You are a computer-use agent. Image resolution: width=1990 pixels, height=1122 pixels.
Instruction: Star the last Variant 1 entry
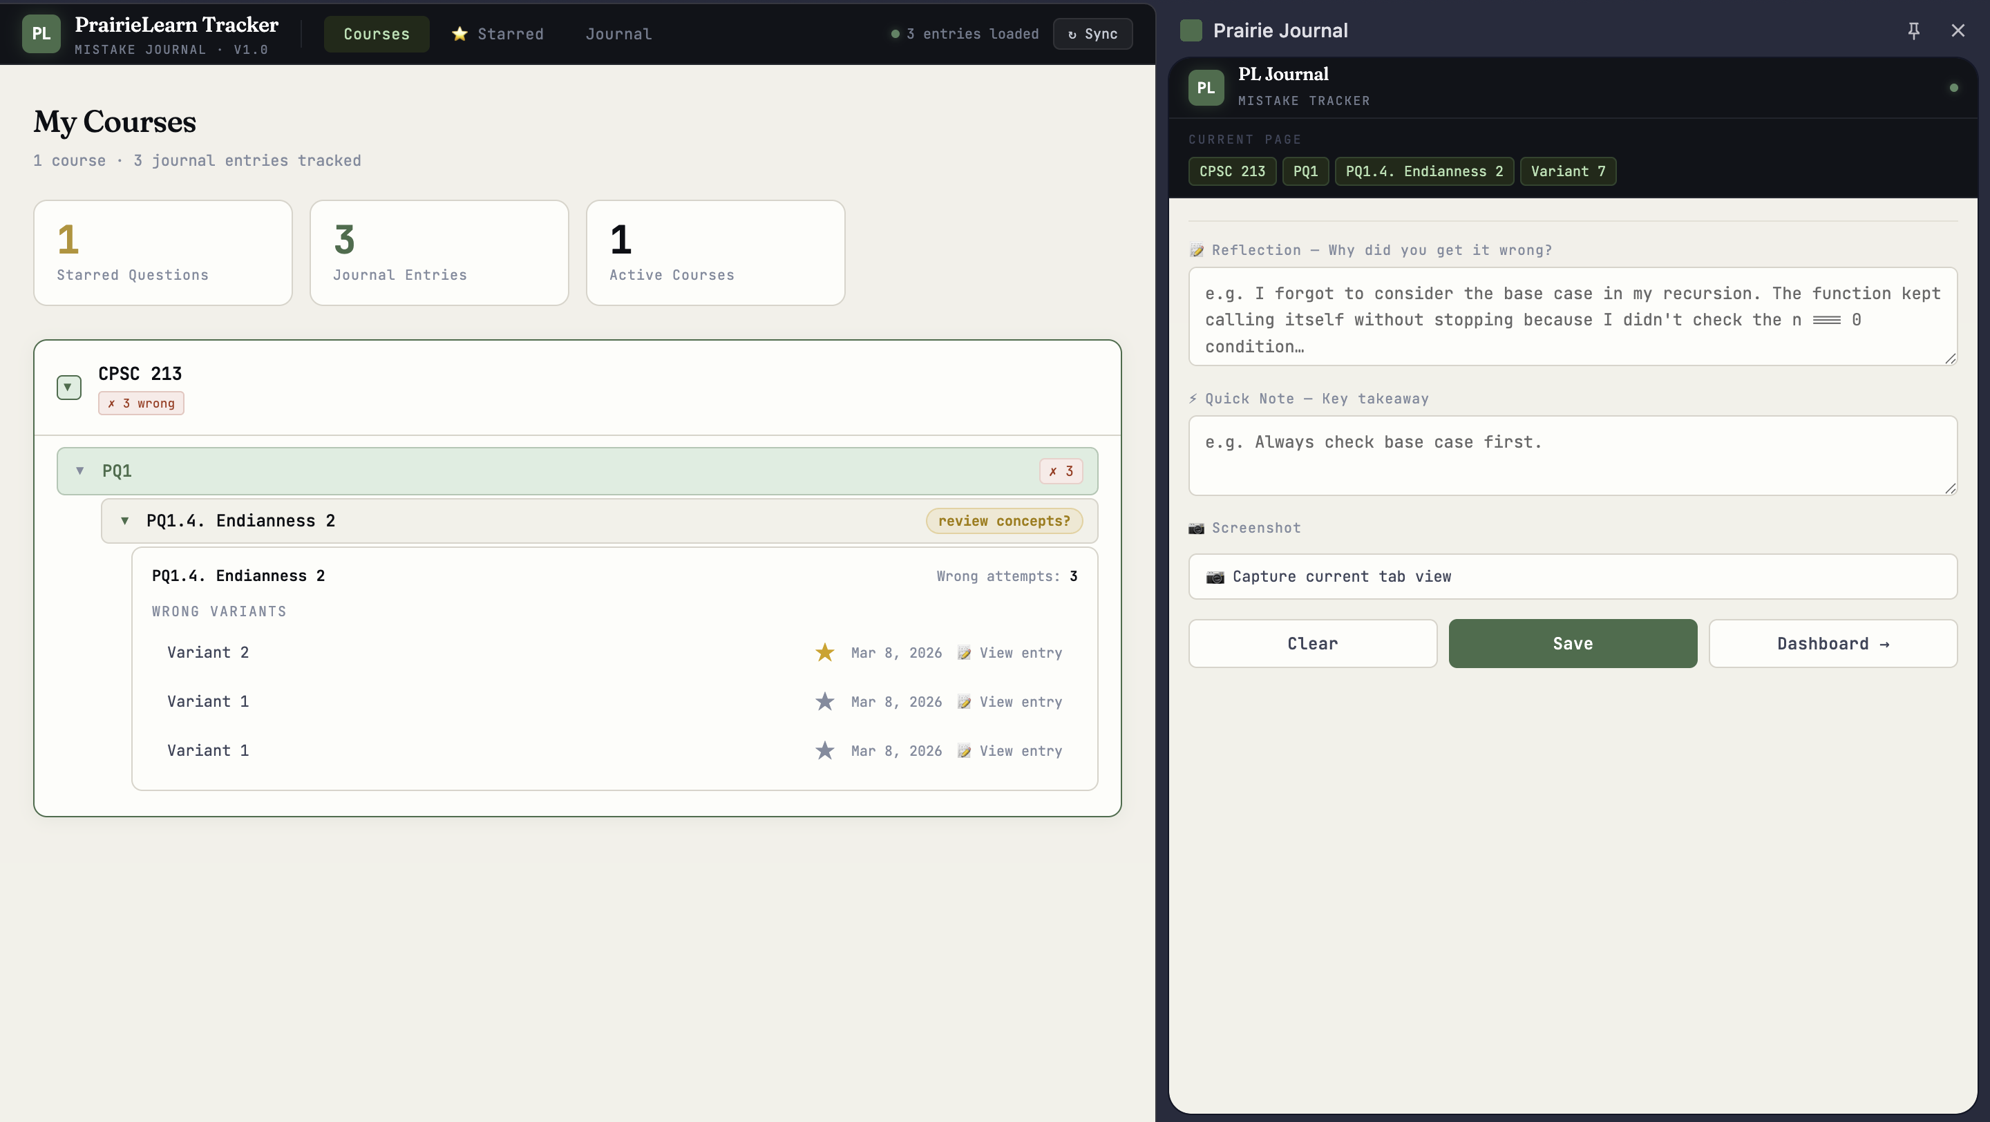tap(824, 750)
